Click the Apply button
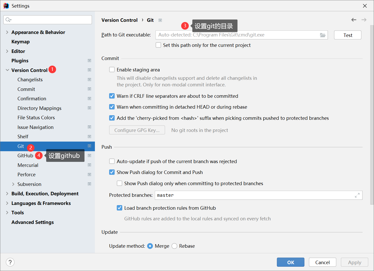Image resolution: width=374 pixels, height=271 pixels. point(354,262)
